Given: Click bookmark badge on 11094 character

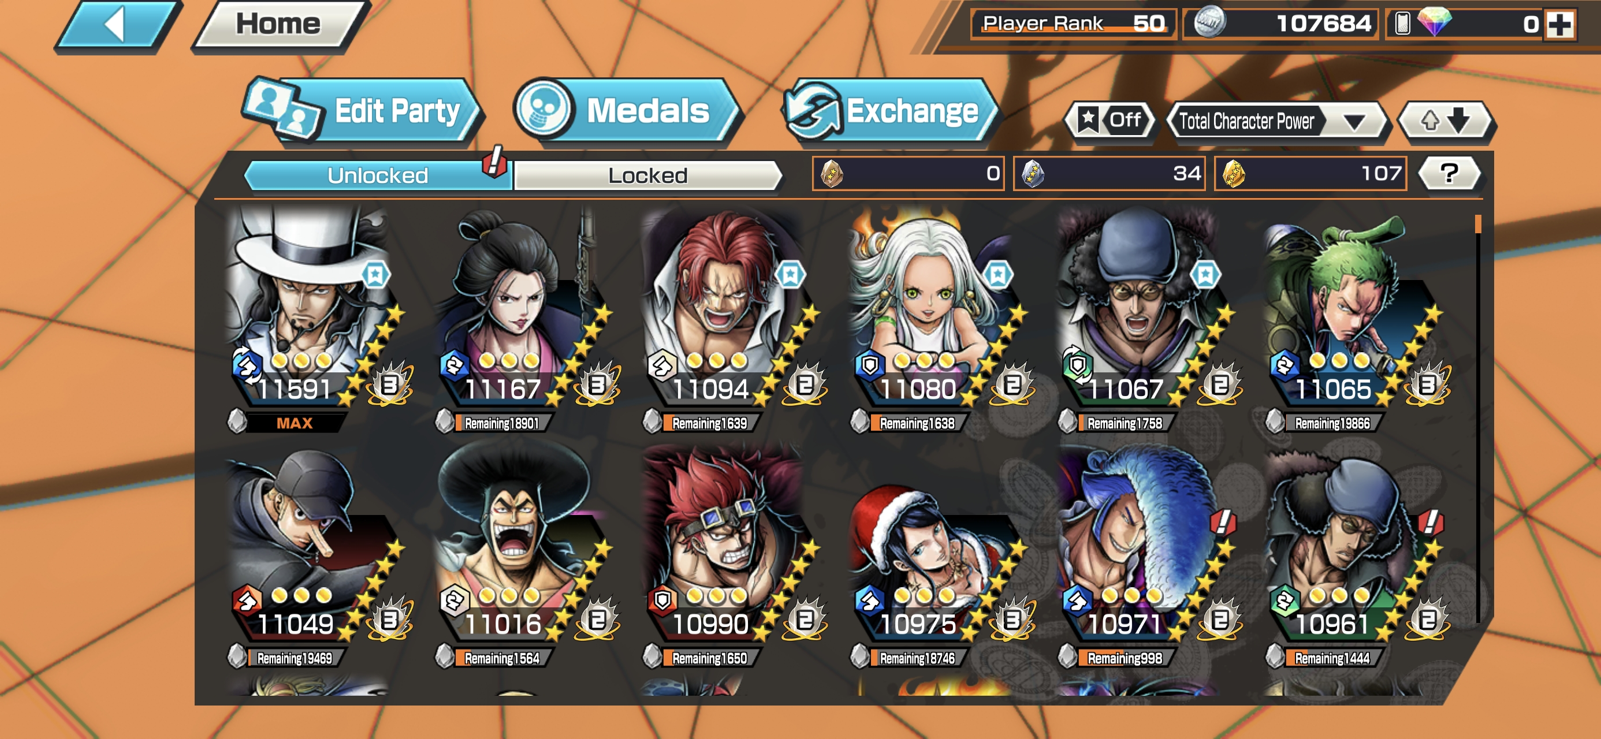Looking at the screenshot, I should coord(791,274).
